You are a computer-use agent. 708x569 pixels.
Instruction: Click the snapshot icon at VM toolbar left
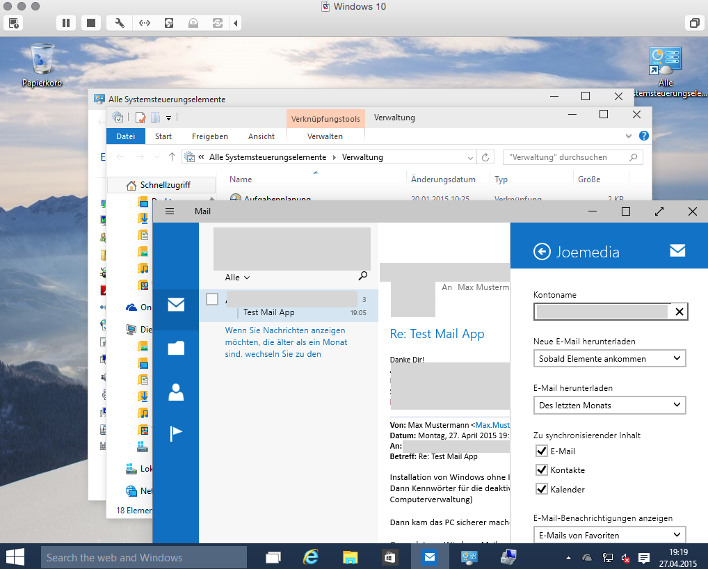click(x=13, y=23)
